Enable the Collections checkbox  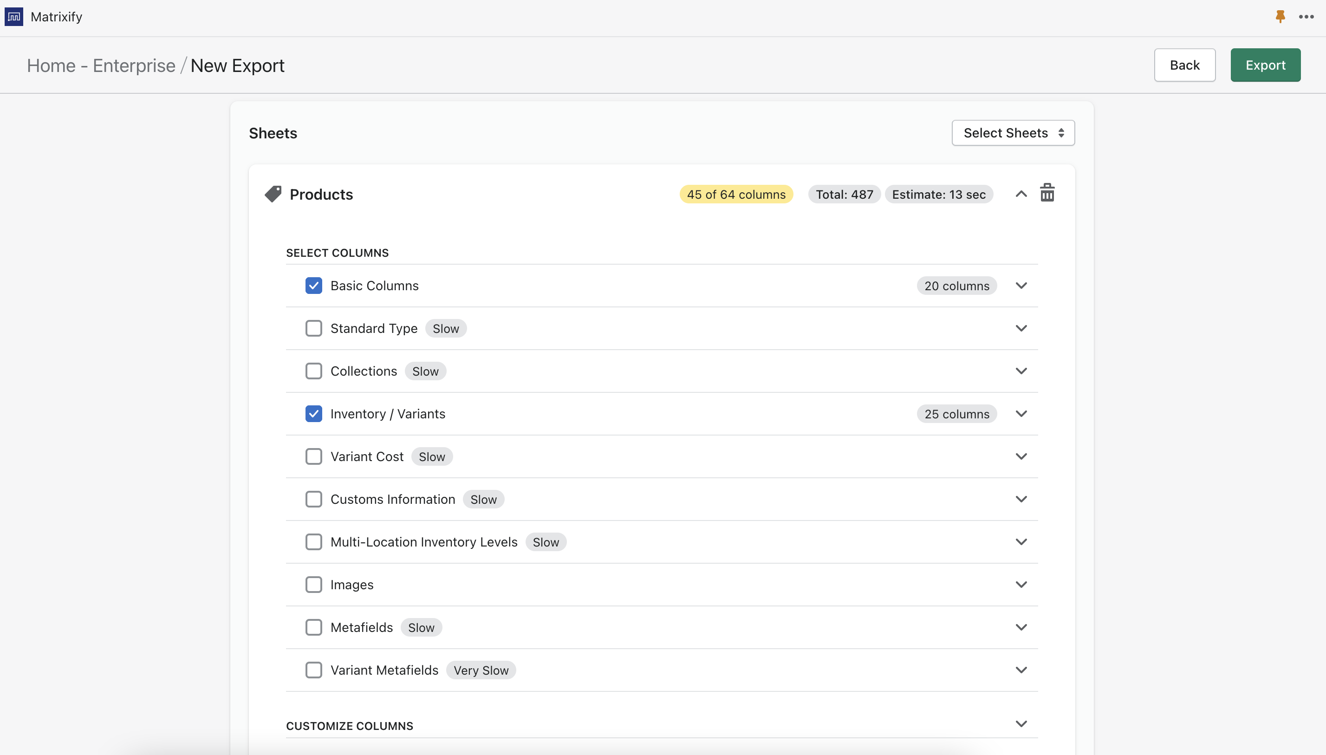pyautogui.click(x=313, y=371)
